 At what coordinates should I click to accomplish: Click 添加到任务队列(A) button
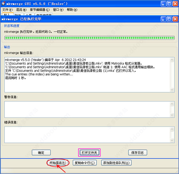click(x=116, y=163)
